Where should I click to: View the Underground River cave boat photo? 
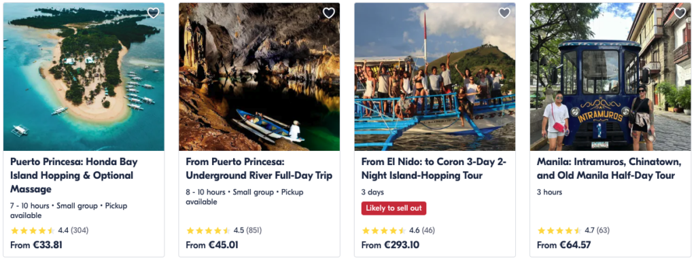pos(259,77)
